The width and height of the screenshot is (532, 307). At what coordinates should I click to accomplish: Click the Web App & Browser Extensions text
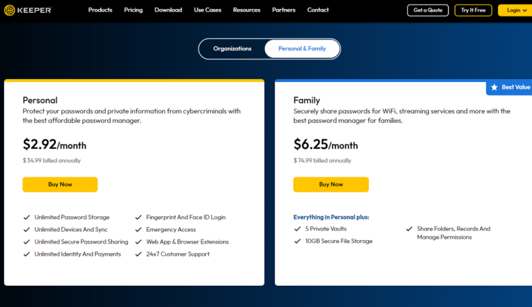(188, 242)
